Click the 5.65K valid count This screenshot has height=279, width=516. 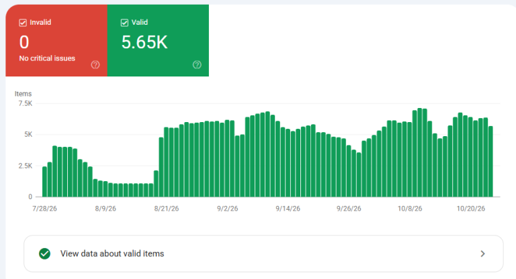pos(144,42)
